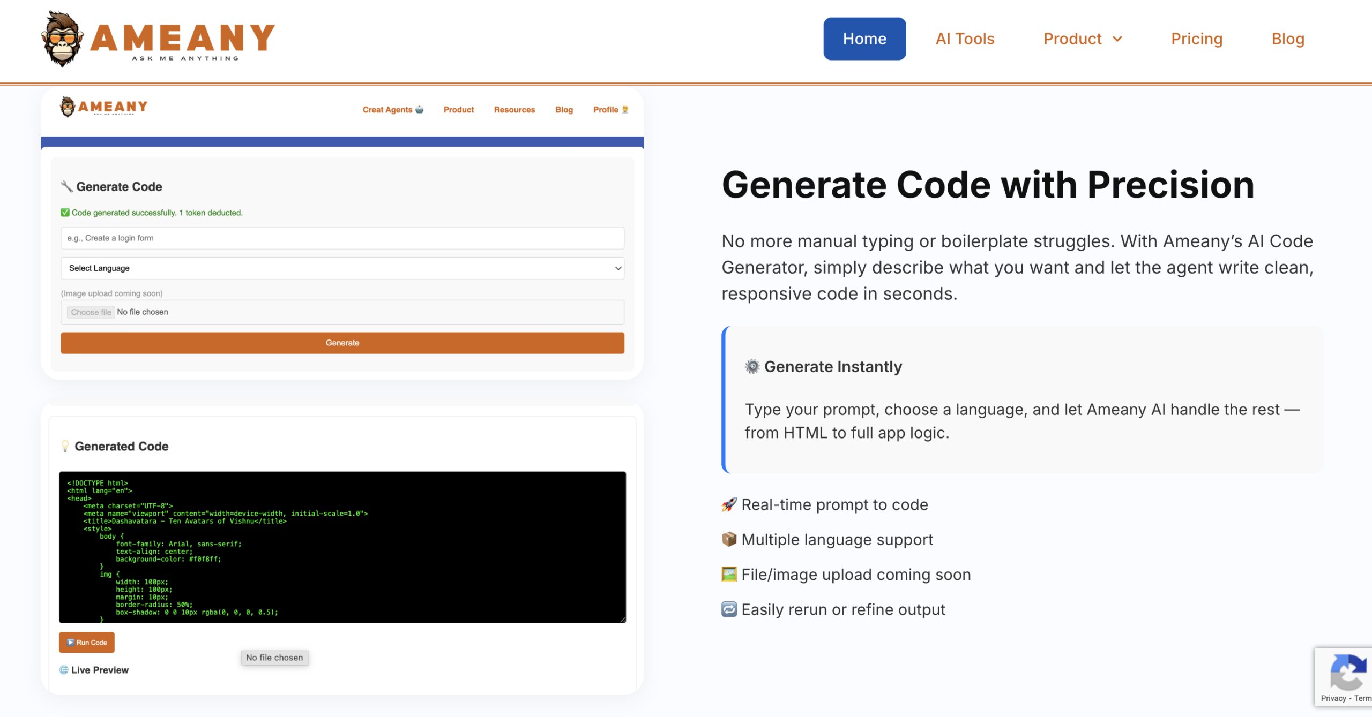Open the Pricing page link

[x=1196, y=39]
